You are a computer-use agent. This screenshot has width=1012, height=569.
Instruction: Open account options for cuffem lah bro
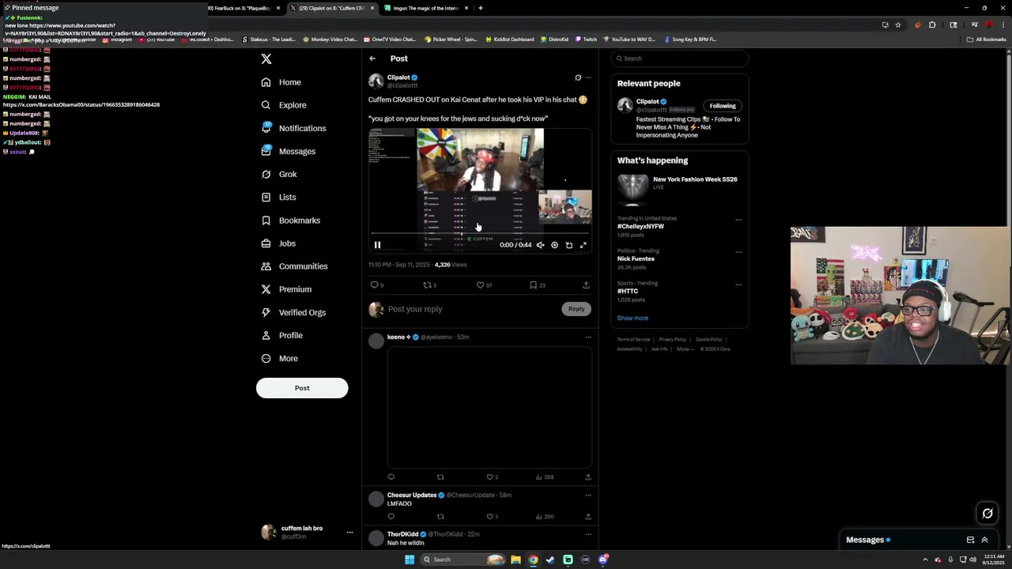click(x=349, y=533)
